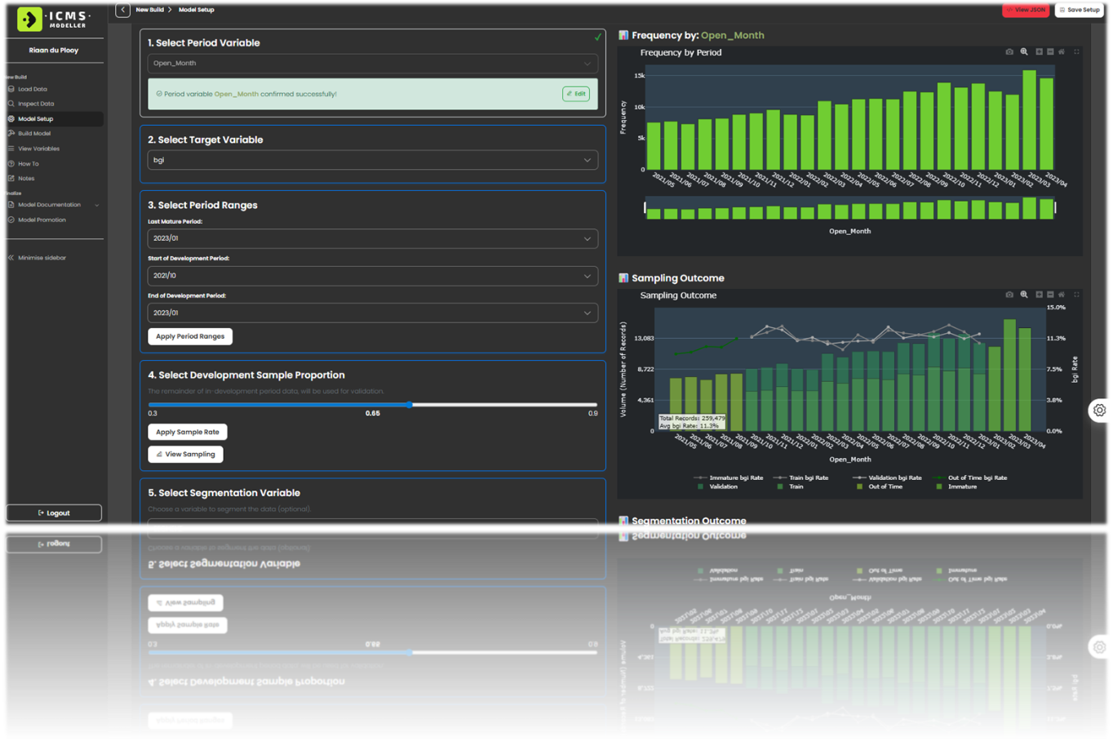
Task: Click zoom-out minus on Sampling Outcome chart
Action: coord(1050,295)
